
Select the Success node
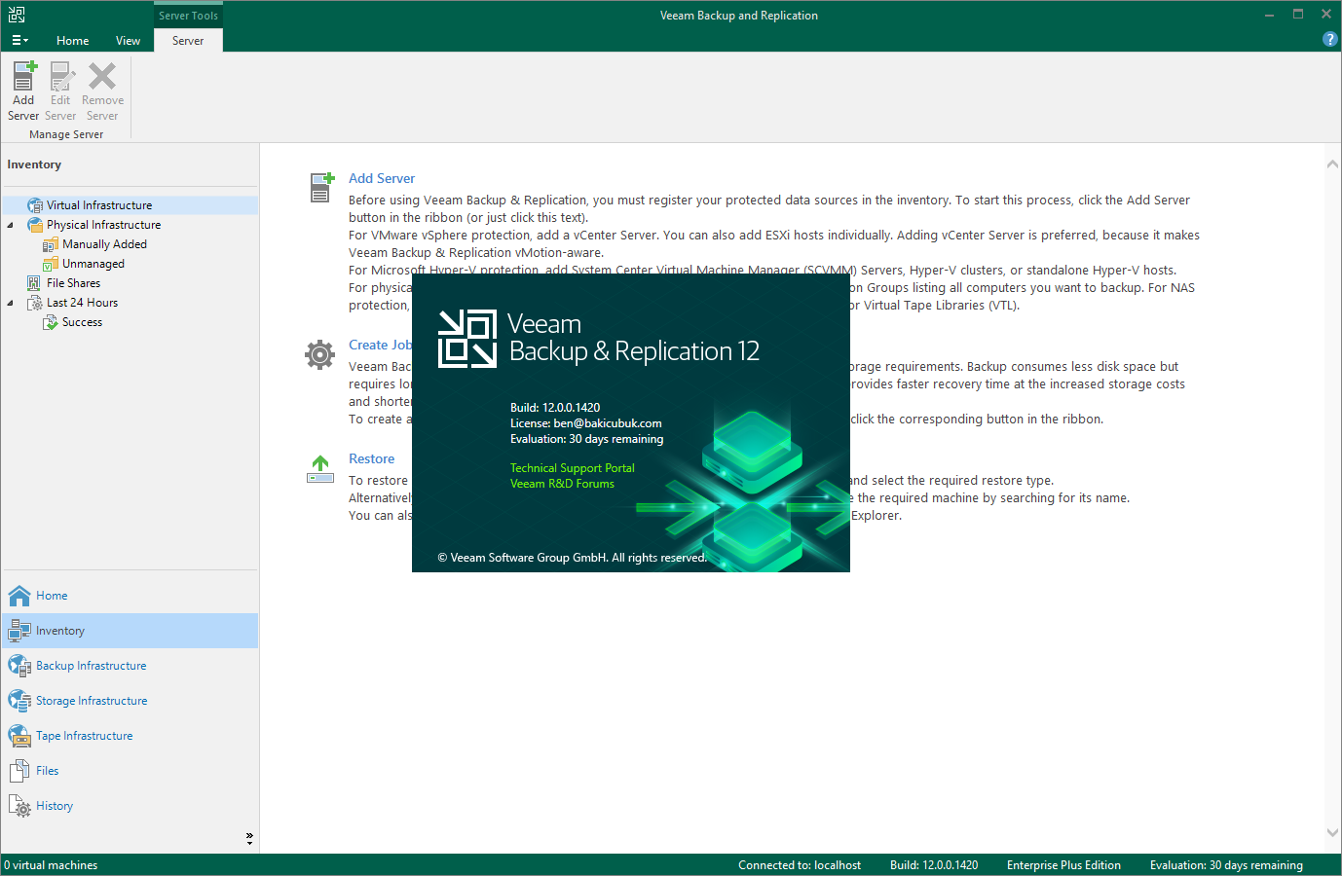(82, 322)
